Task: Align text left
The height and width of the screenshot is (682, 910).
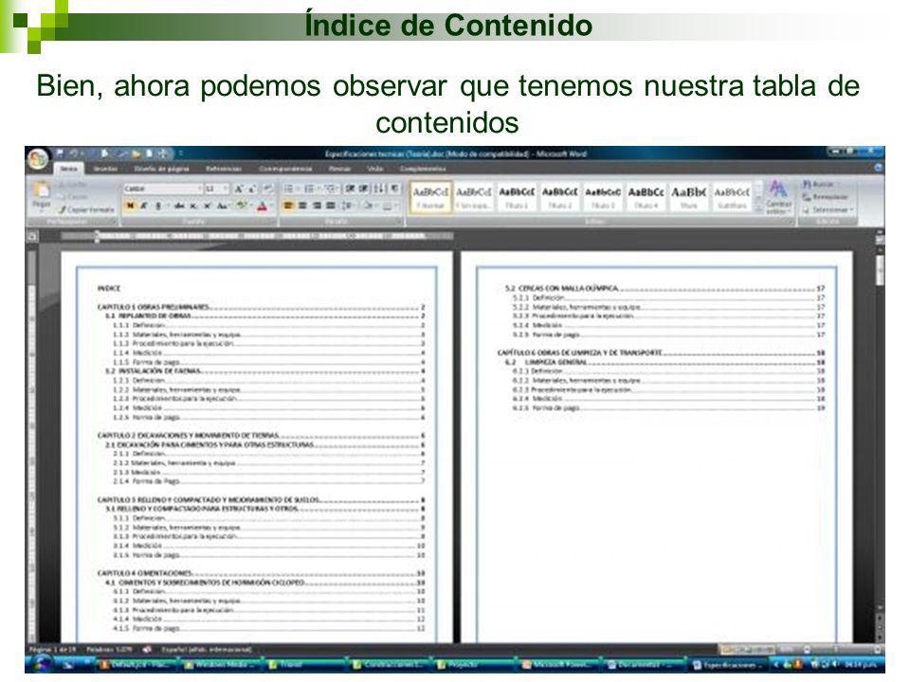Action: coord(288,206)
